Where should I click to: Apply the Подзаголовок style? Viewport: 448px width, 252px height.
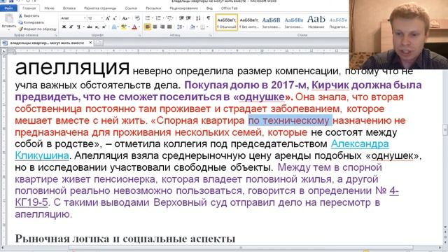point(338,22)
